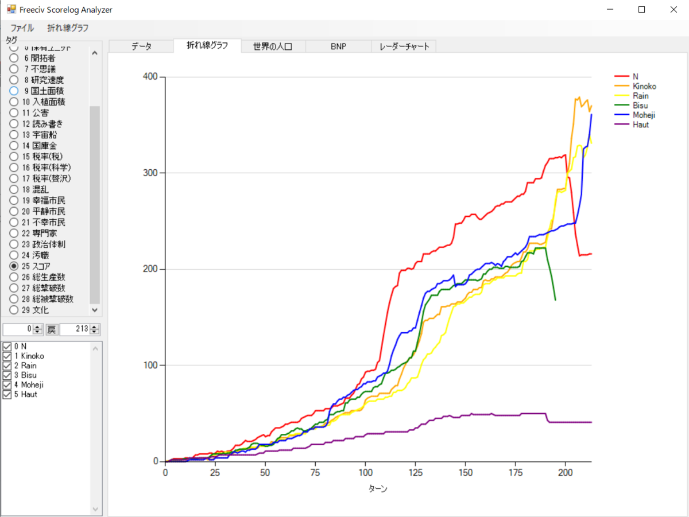Click the player list scroll-down arrow

coord(95,509)
